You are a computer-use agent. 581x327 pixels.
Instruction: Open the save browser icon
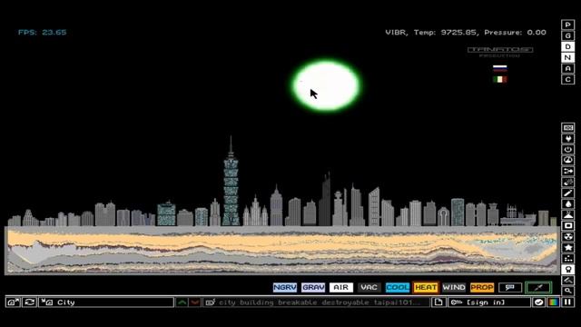13,302
